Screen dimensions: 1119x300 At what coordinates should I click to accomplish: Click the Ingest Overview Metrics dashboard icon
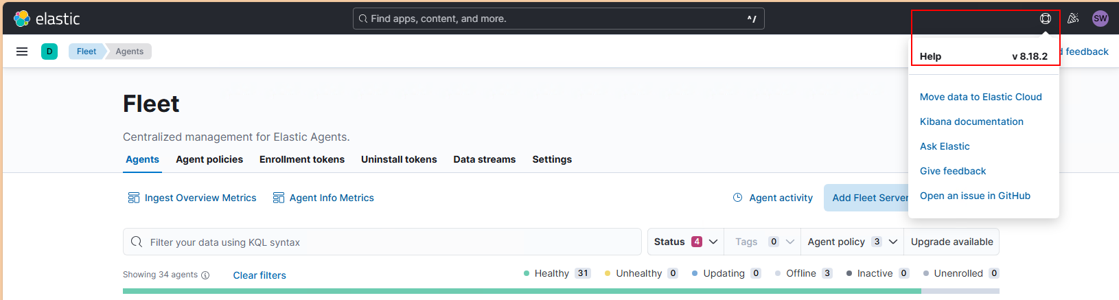134,198
